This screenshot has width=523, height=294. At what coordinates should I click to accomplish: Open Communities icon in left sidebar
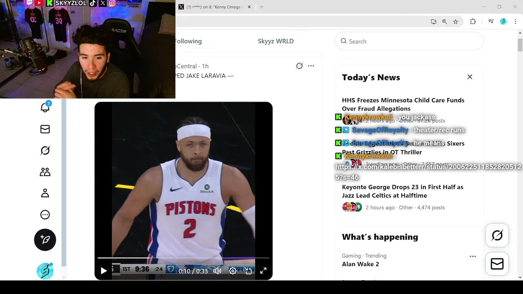click(45, 172)
